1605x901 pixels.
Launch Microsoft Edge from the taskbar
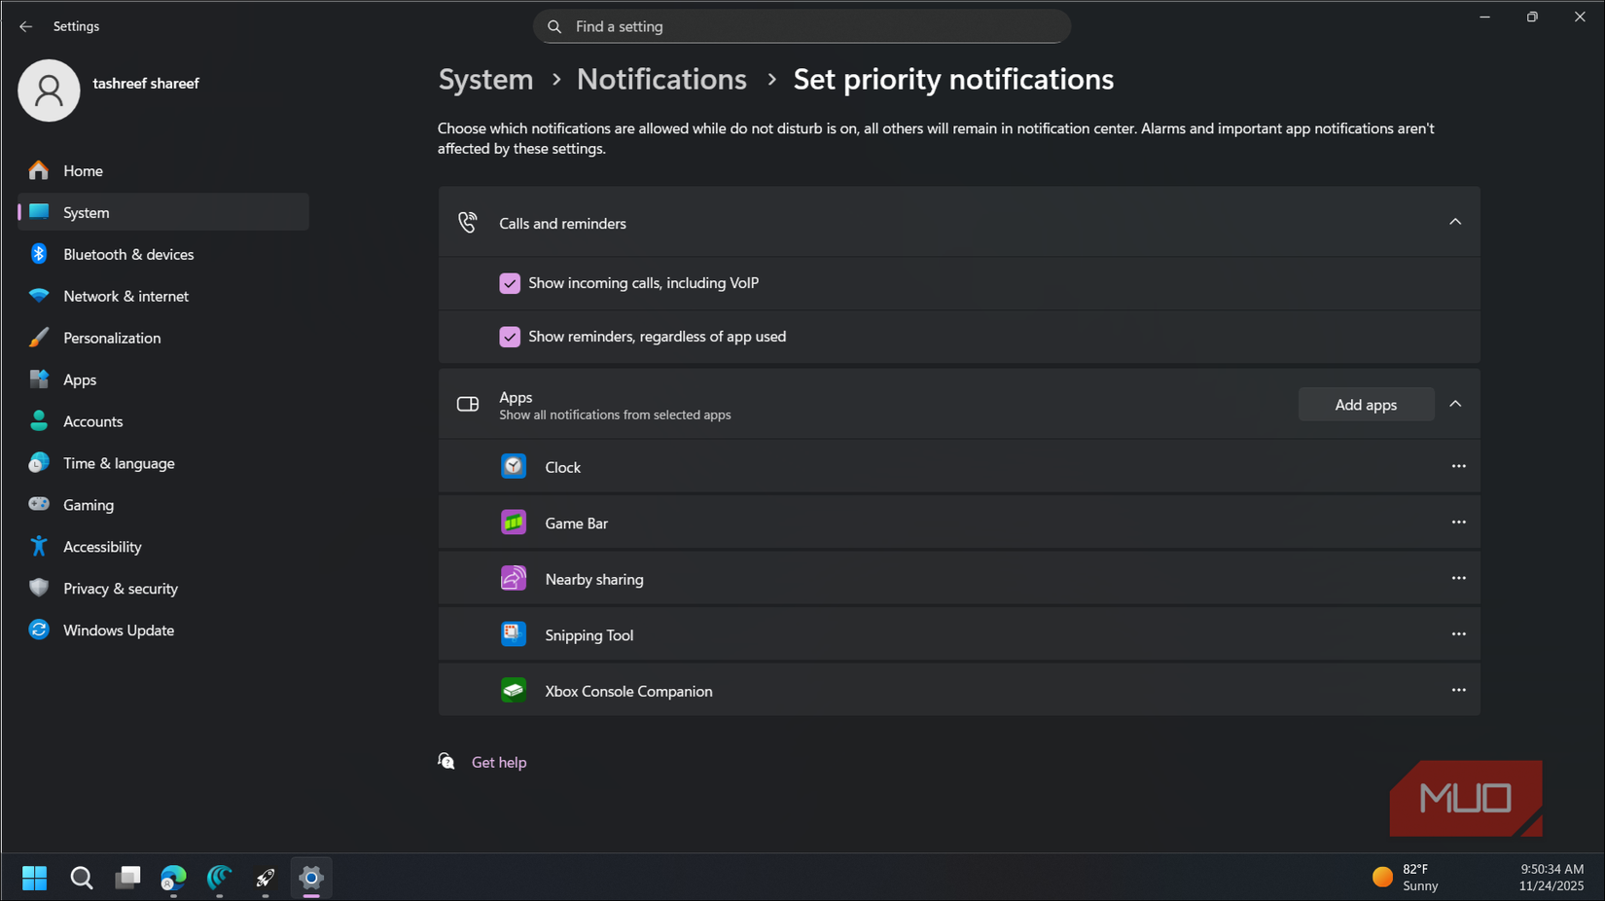click(x=173, y=878)
